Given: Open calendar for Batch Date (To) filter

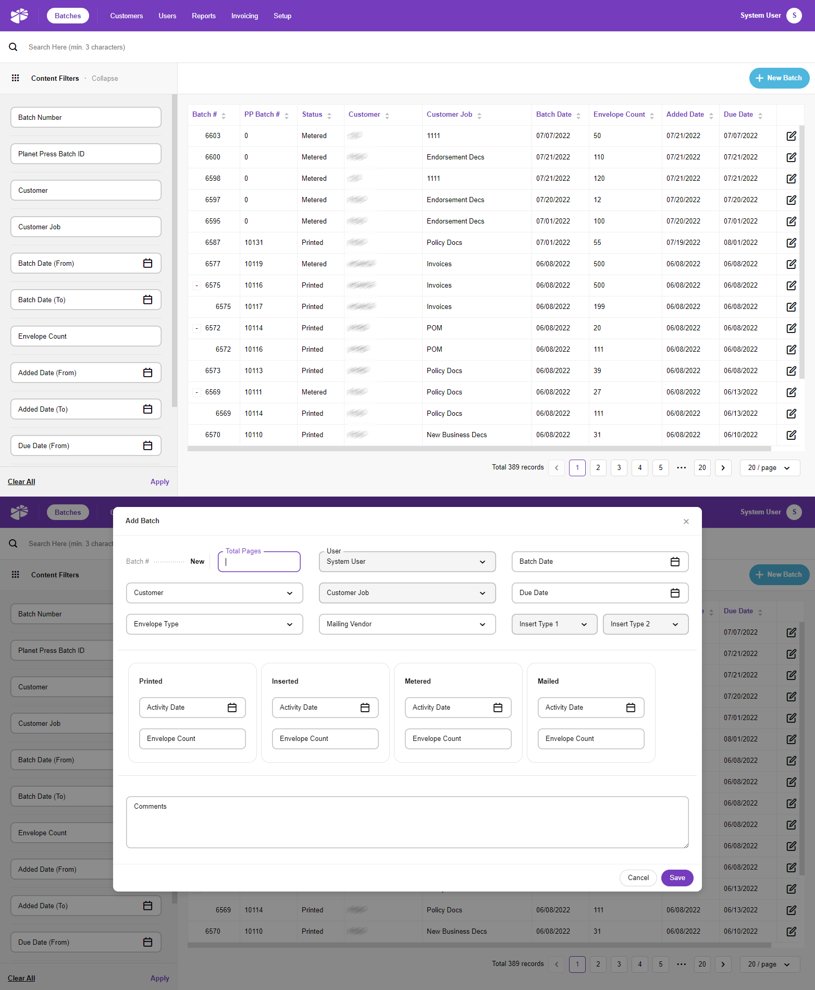Looking at the screenshot, I should tap(147, 300).
